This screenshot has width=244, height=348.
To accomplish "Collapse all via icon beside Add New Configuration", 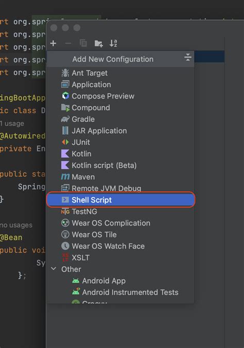I will click(188, 57).
